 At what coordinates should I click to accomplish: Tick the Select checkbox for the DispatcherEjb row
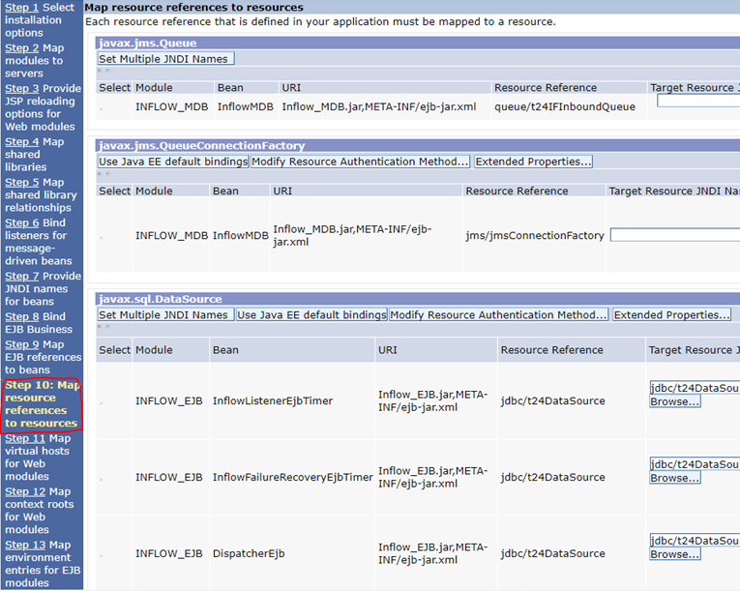click(x=101, y=554)
